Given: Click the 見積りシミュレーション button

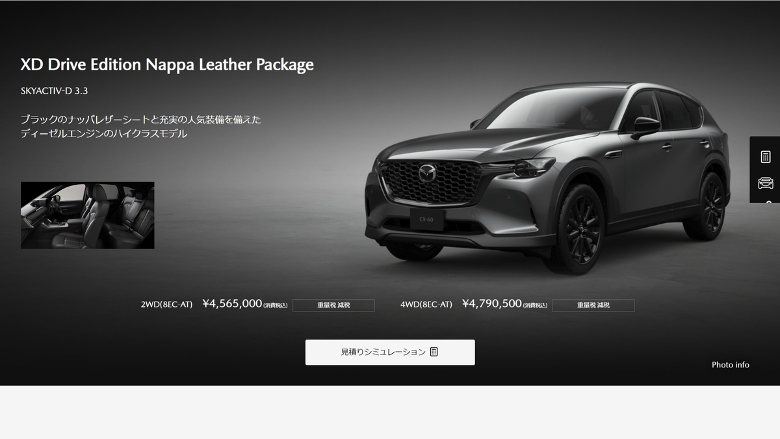Looking at the screenshot, I should [390, 352].
